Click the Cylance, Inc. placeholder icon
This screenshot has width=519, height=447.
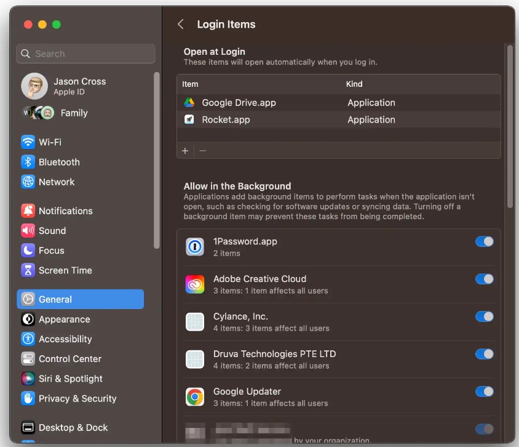(x=195, y=322)
